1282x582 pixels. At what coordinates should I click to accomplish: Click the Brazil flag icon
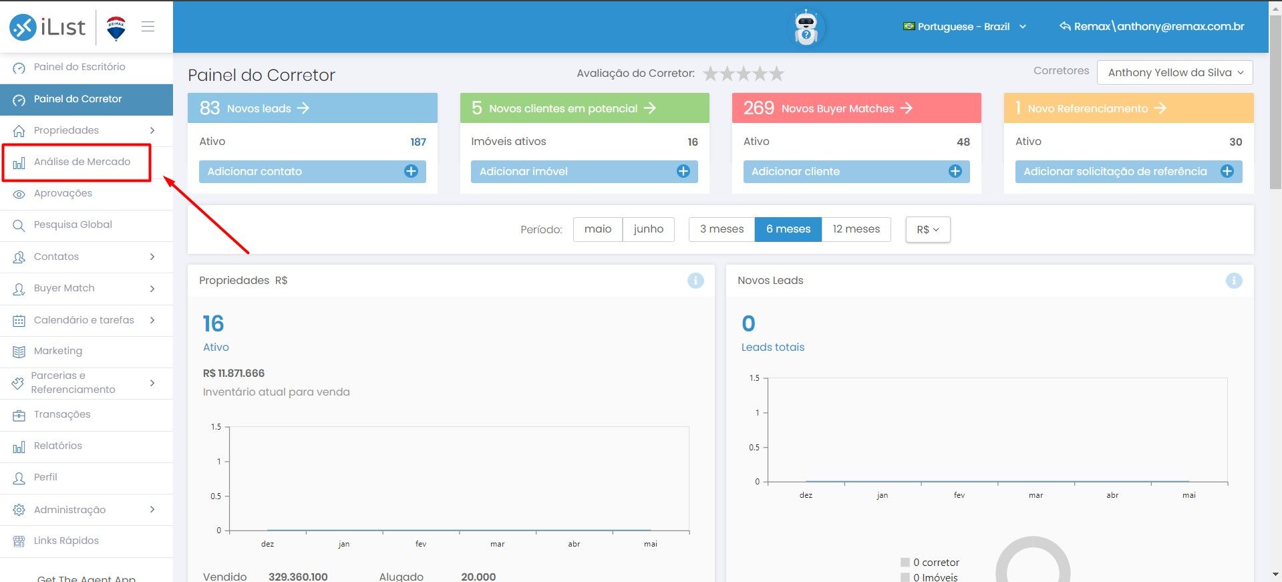(909, 27)
